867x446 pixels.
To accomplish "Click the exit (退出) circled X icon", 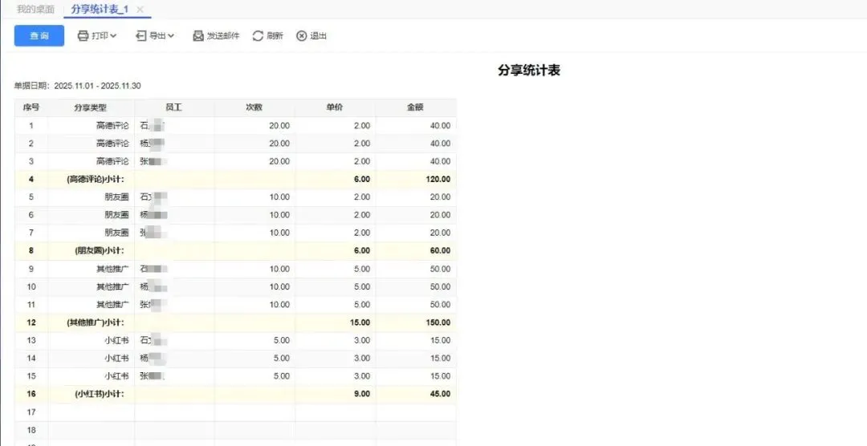I will tap(302, 36).
